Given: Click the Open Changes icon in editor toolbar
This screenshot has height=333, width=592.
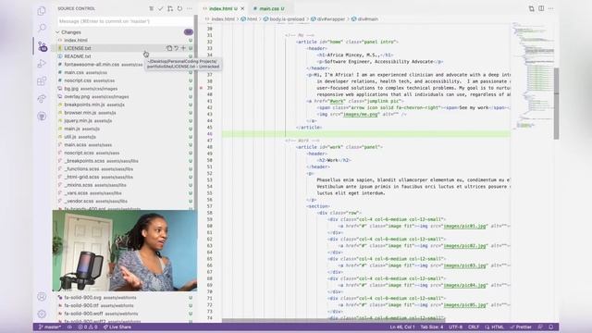Looking at the screenshot, I should 531,8.
